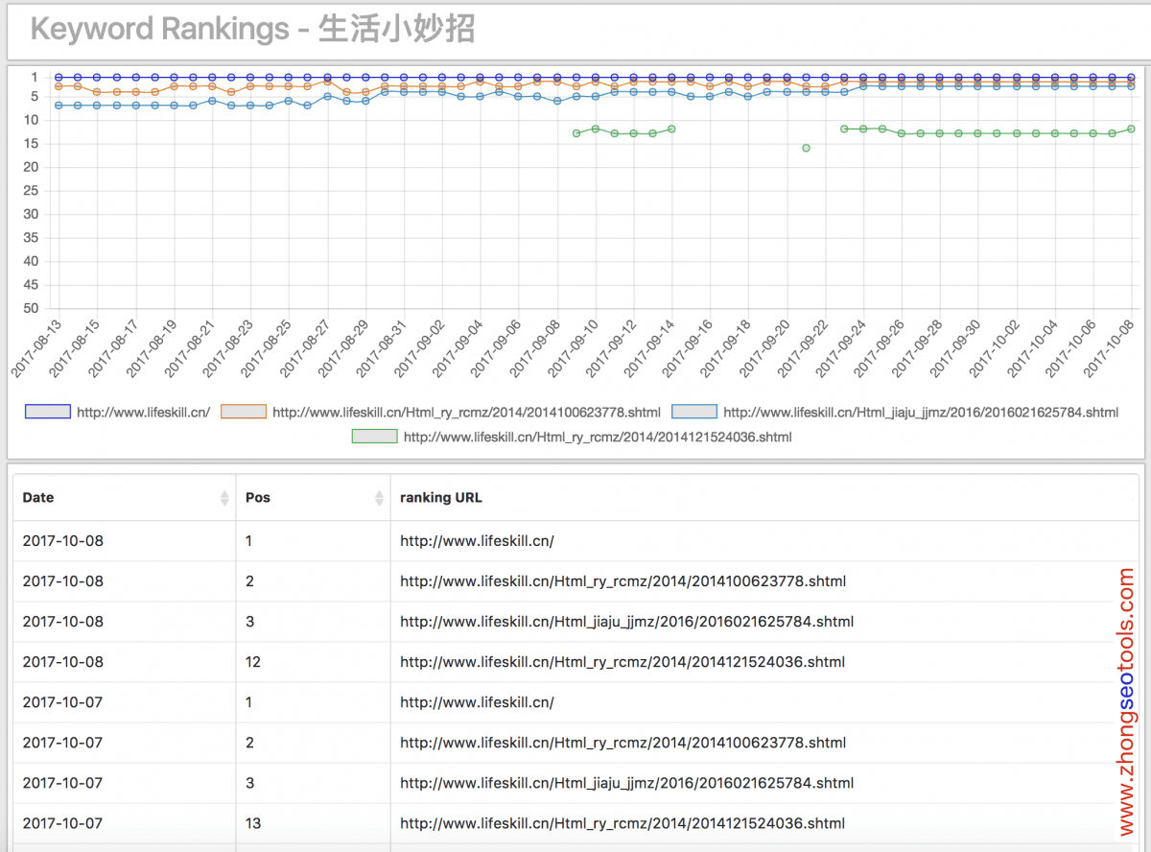
Task: Click the first dark blue point on 2017-08-13
Action: [x=59, y=77]
